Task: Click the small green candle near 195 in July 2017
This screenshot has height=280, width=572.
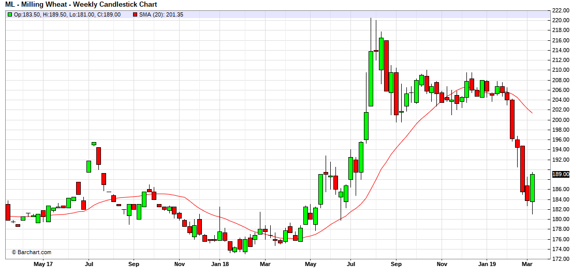Action: (94, 143)
